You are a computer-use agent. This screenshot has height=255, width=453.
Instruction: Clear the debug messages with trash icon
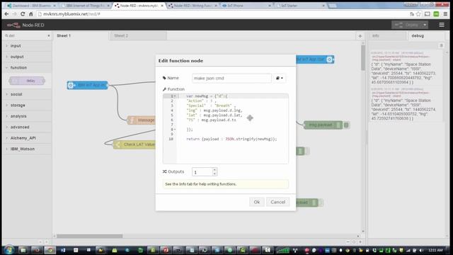[441, 45]
